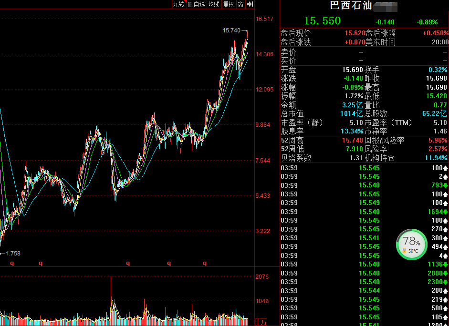Click 删自选 to remove from watchlist

pyautogui.click(x=197, y=4)
